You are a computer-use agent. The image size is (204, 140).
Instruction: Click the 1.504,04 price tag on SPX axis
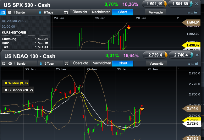point(191,23)
